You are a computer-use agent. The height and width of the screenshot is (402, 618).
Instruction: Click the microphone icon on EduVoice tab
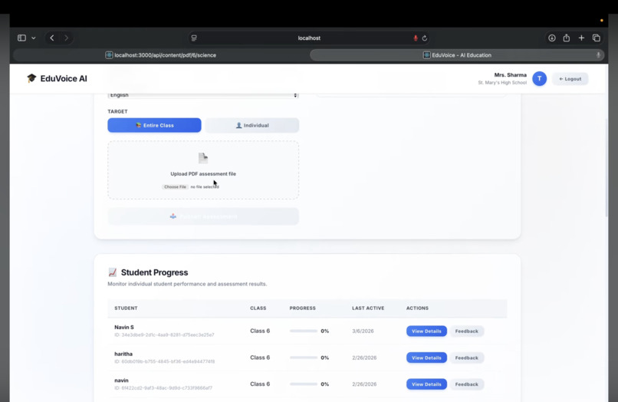pos(598,55)
